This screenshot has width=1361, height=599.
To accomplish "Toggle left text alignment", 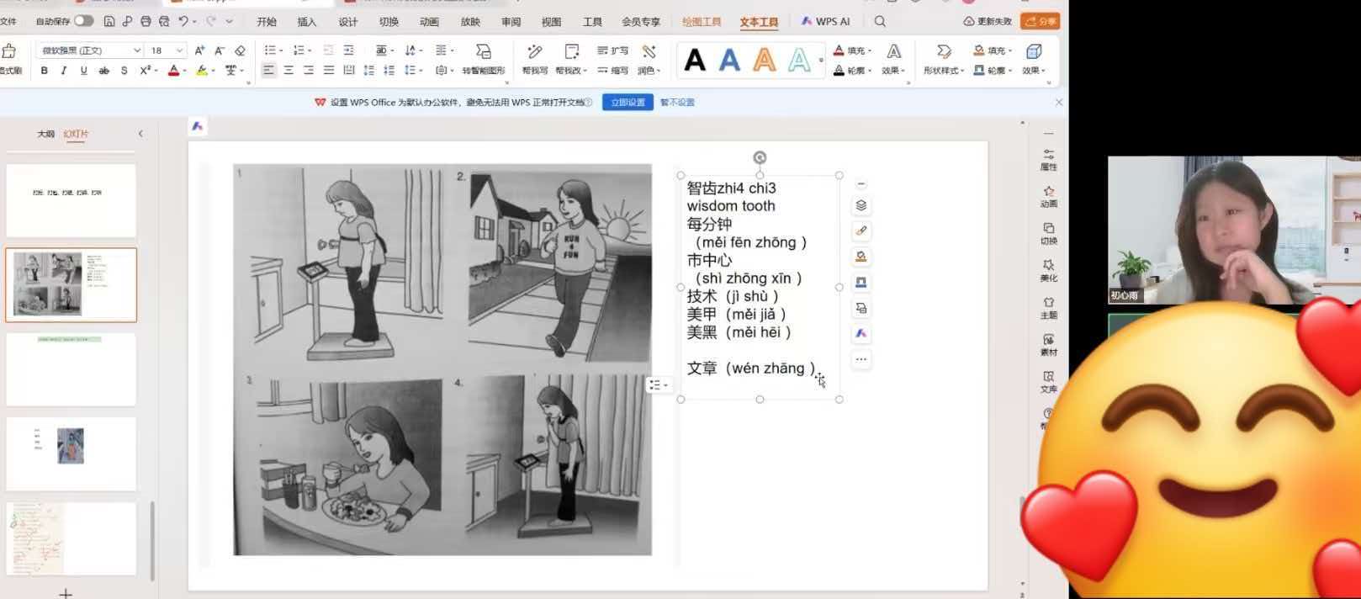I will pos(268,71).
